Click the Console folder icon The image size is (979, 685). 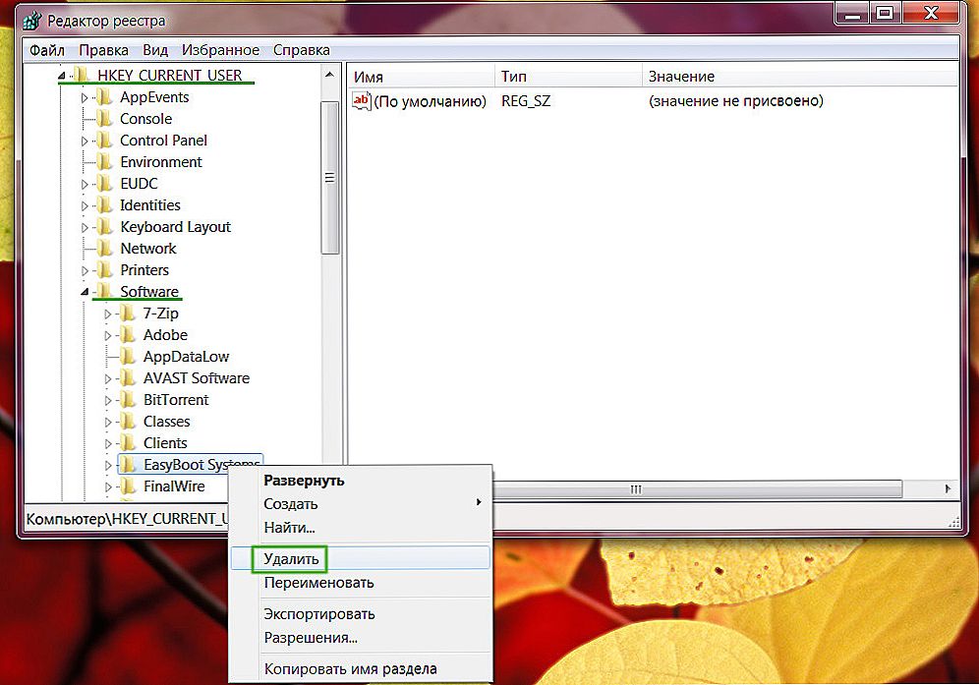pyautogui.click(x=105, y=119)
